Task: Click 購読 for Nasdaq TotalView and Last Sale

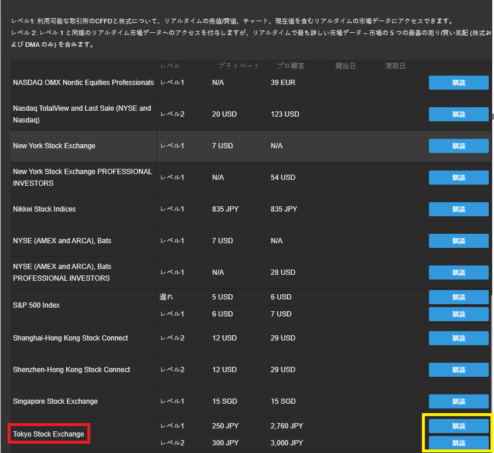Action: pyautogui.click(x=458, y=114)
